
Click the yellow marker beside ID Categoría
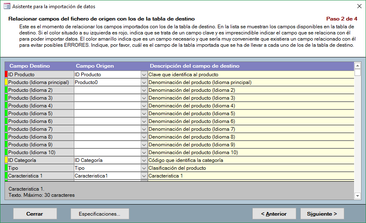tap(6, 160)
